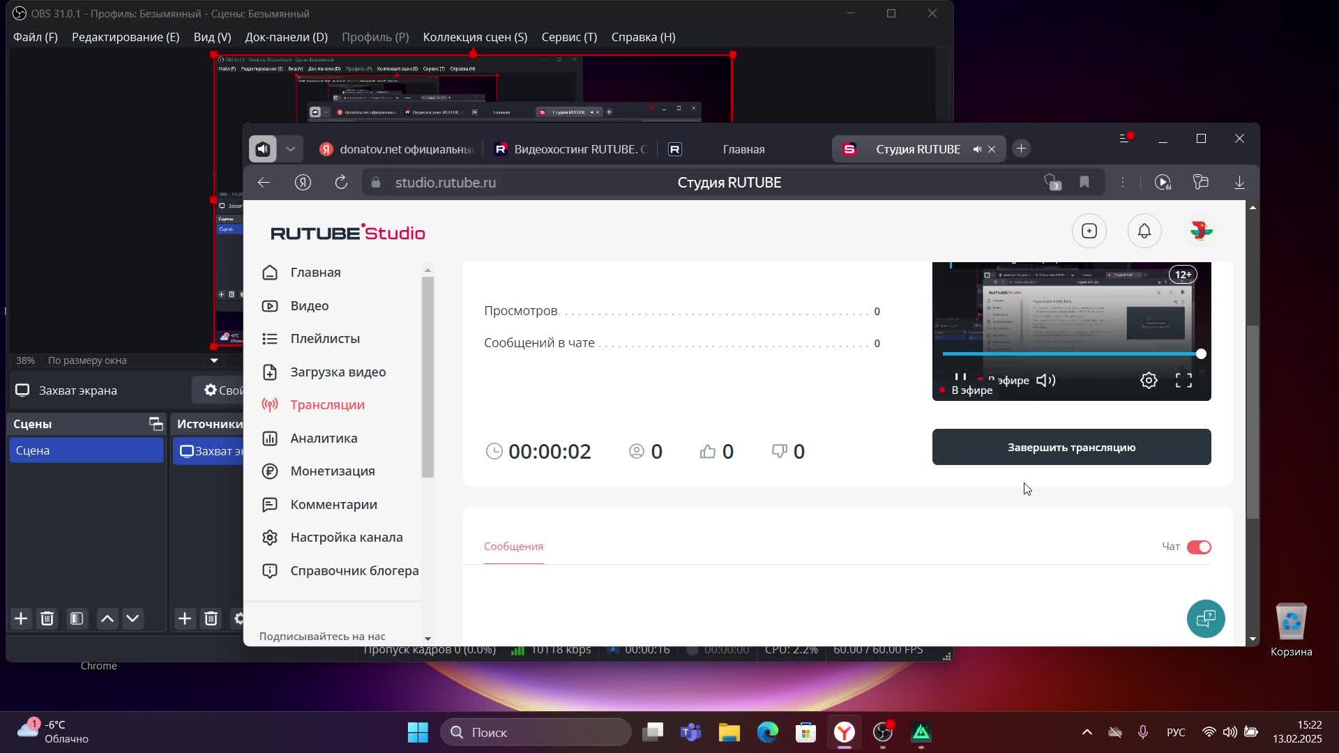Open the profile avatar menu
Image resolution: width=1339 pixels, height=753 pixels.
pos(1201,231)
